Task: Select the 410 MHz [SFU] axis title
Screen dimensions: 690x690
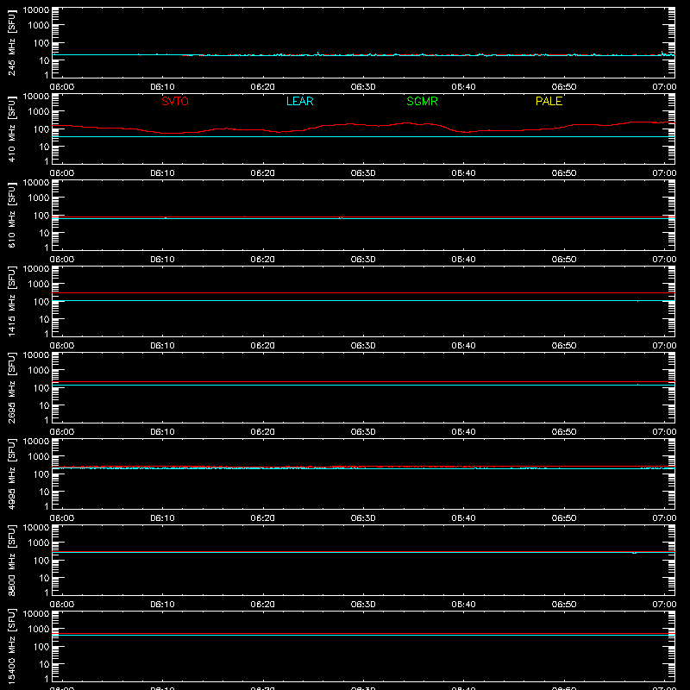Action: pos(11,129)
